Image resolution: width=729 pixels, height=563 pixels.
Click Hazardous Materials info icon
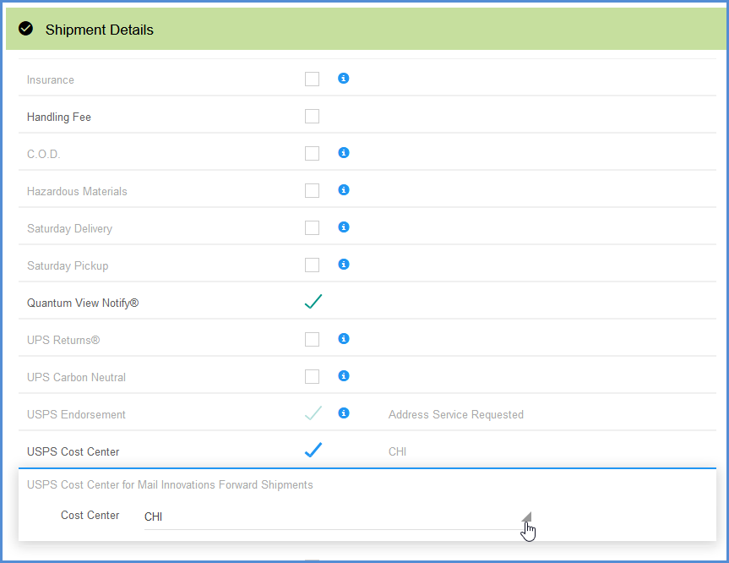point(344,190)
